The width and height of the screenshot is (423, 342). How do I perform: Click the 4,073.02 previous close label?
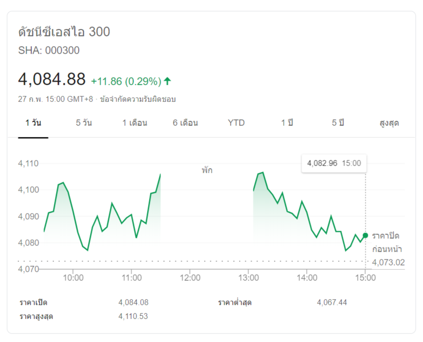tap(388, 262)
